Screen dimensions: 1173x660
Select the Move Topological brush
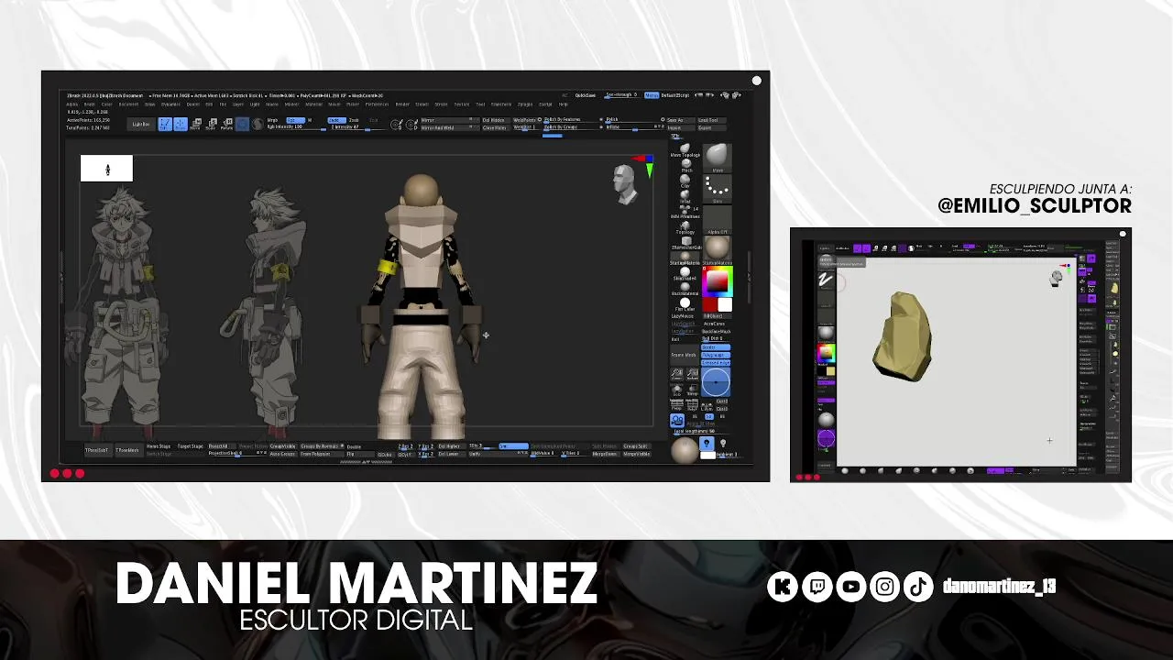click(x=685, y=151)
